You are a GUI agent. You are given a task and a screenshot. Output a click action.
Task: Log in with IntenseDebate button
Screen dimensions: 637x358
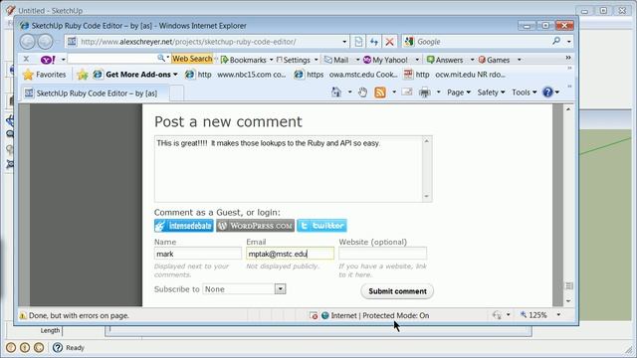click(x=183, y=226)
